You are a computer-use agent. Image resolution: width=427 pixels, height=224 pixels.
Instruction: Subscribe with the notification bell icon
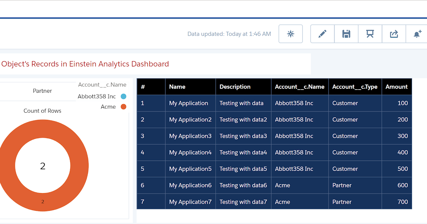[417, 34]
